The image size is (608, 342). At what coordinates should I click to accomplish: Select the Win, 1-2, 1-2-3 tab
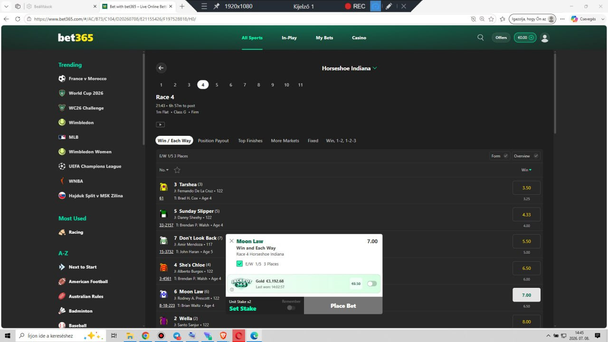(x=341, y=141)
